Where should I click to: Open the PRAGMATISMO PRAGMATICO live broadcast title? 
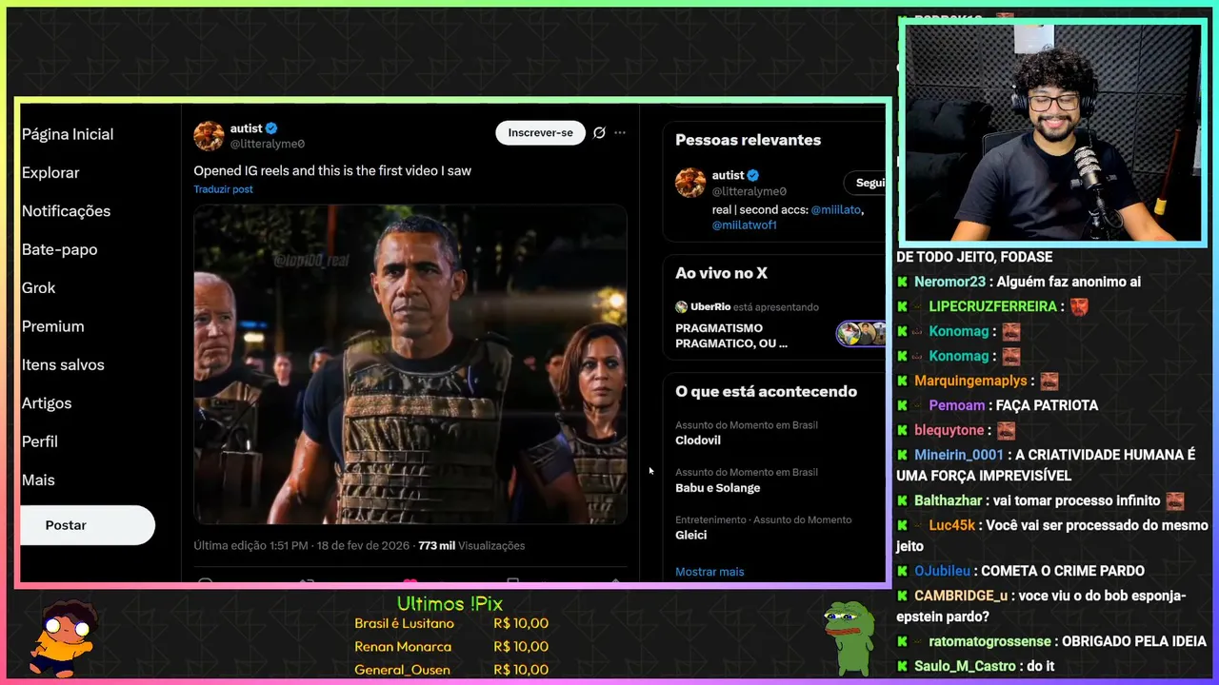click(x=732, y=336)
